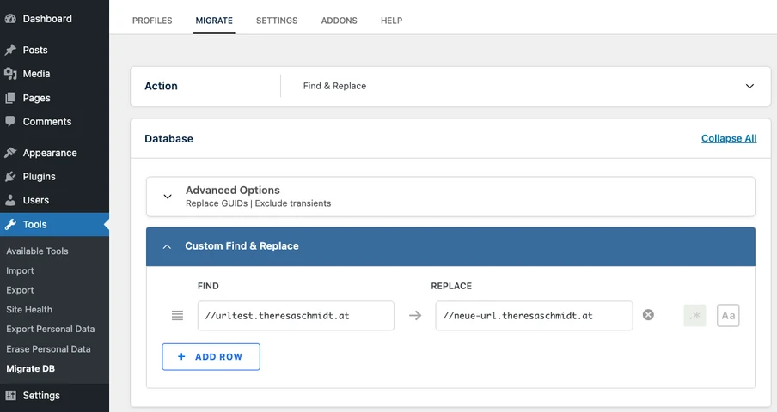Viewport: 777px width, 412px height.
Task: Remove the find and replace row
Action: (648, 315)
